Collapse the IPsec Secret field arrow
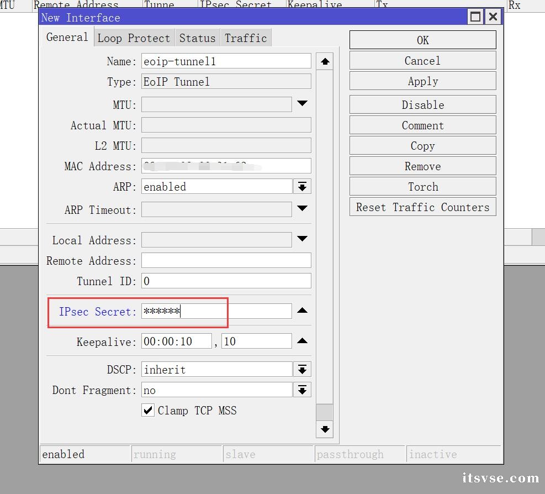 (x=302, y=311)
